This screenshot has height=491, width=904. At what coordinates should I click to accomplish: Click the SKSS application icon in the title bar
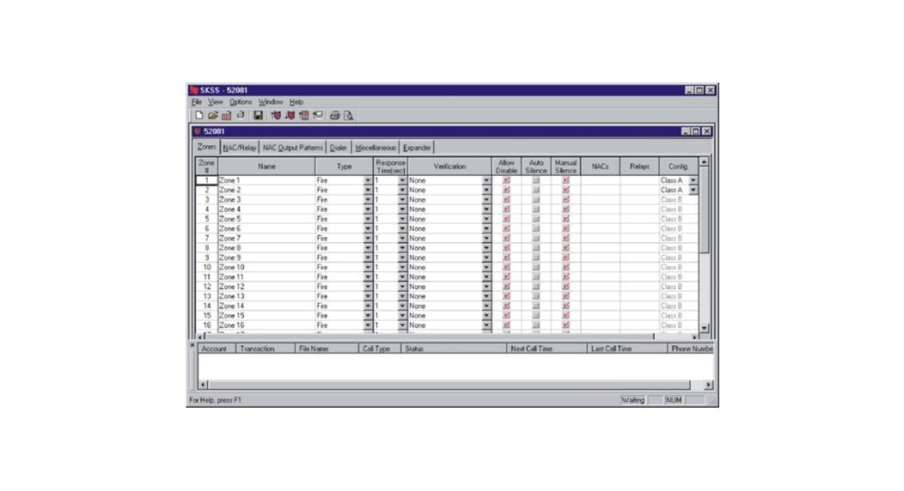point(194,90)
